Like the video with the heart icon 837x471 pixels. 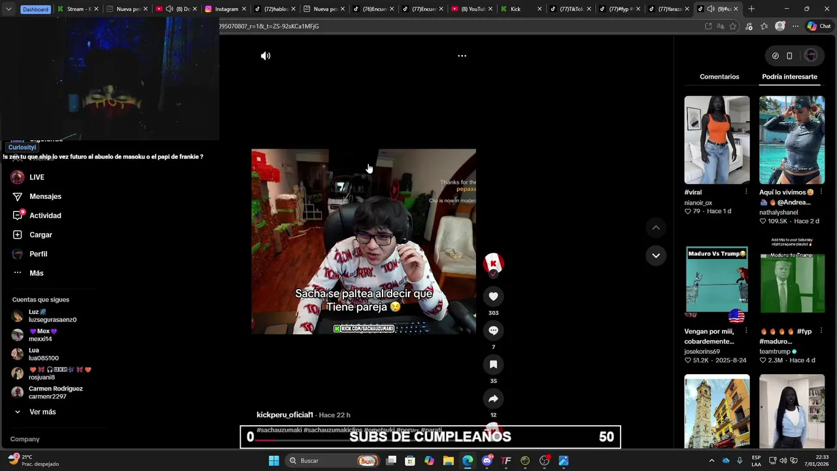pos(494,296)
